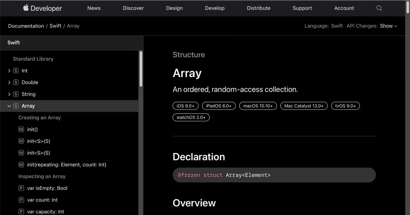
Task: Click the watchOS 2.0+ availability badge
Action: coord(191,117)
